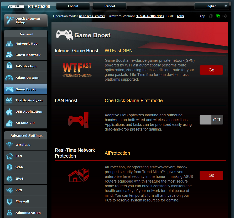
Task: Launch Quick Internet Setup wizard
Action: click(x=25, y=21)
